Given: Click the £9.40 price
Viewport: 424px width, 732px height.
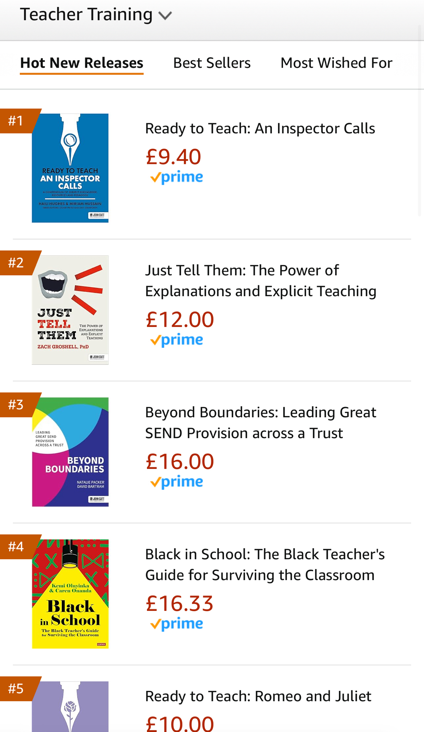Looking at the screenshot, I should (x=173, y=157).
